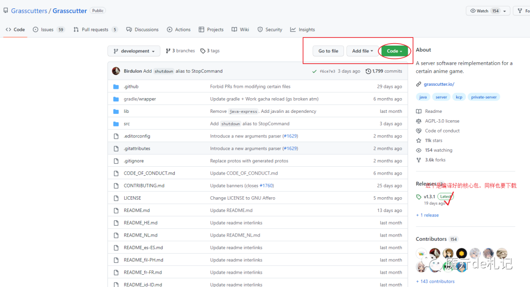Click the .gitignore file icon
Image resolution: width=530 pixels, height=287 pixels.
pos(116,161)
